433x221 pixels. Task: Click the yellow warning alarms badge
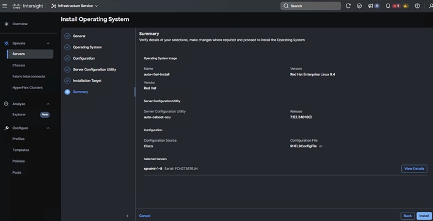(405, 6)
